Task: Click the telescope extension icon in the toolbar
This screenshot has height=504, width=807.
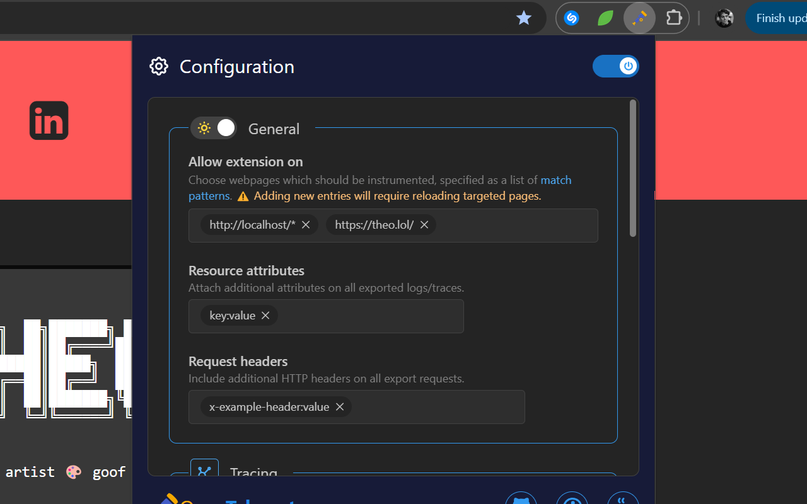Action: point(639,18)
